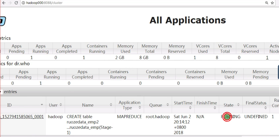Open application link ending 1527941585065_0001
Image resolution: width=279 pixels, height=137 pixels.
(22, 117)
